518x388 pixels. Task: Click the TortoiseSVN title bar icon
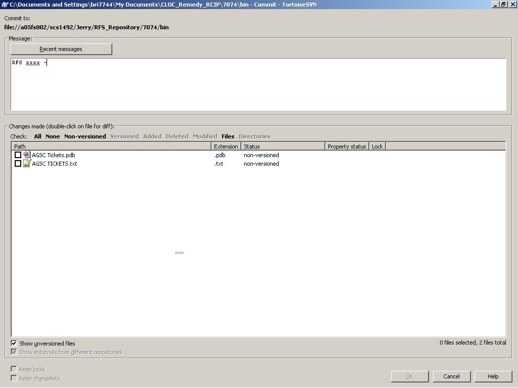click(5, 4)
